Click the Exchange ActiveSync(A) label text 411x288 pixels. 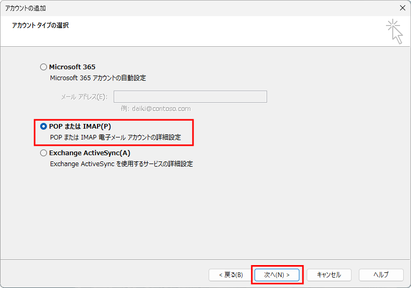click(x=89, y=153)
